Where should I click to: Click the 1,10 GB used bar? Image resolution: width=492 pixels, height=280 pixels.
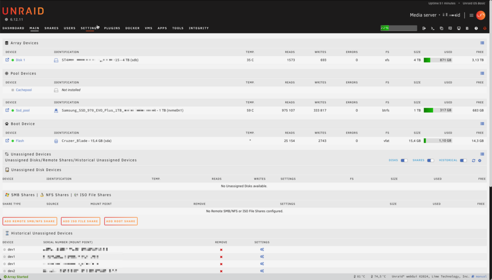tap(438, 141)
